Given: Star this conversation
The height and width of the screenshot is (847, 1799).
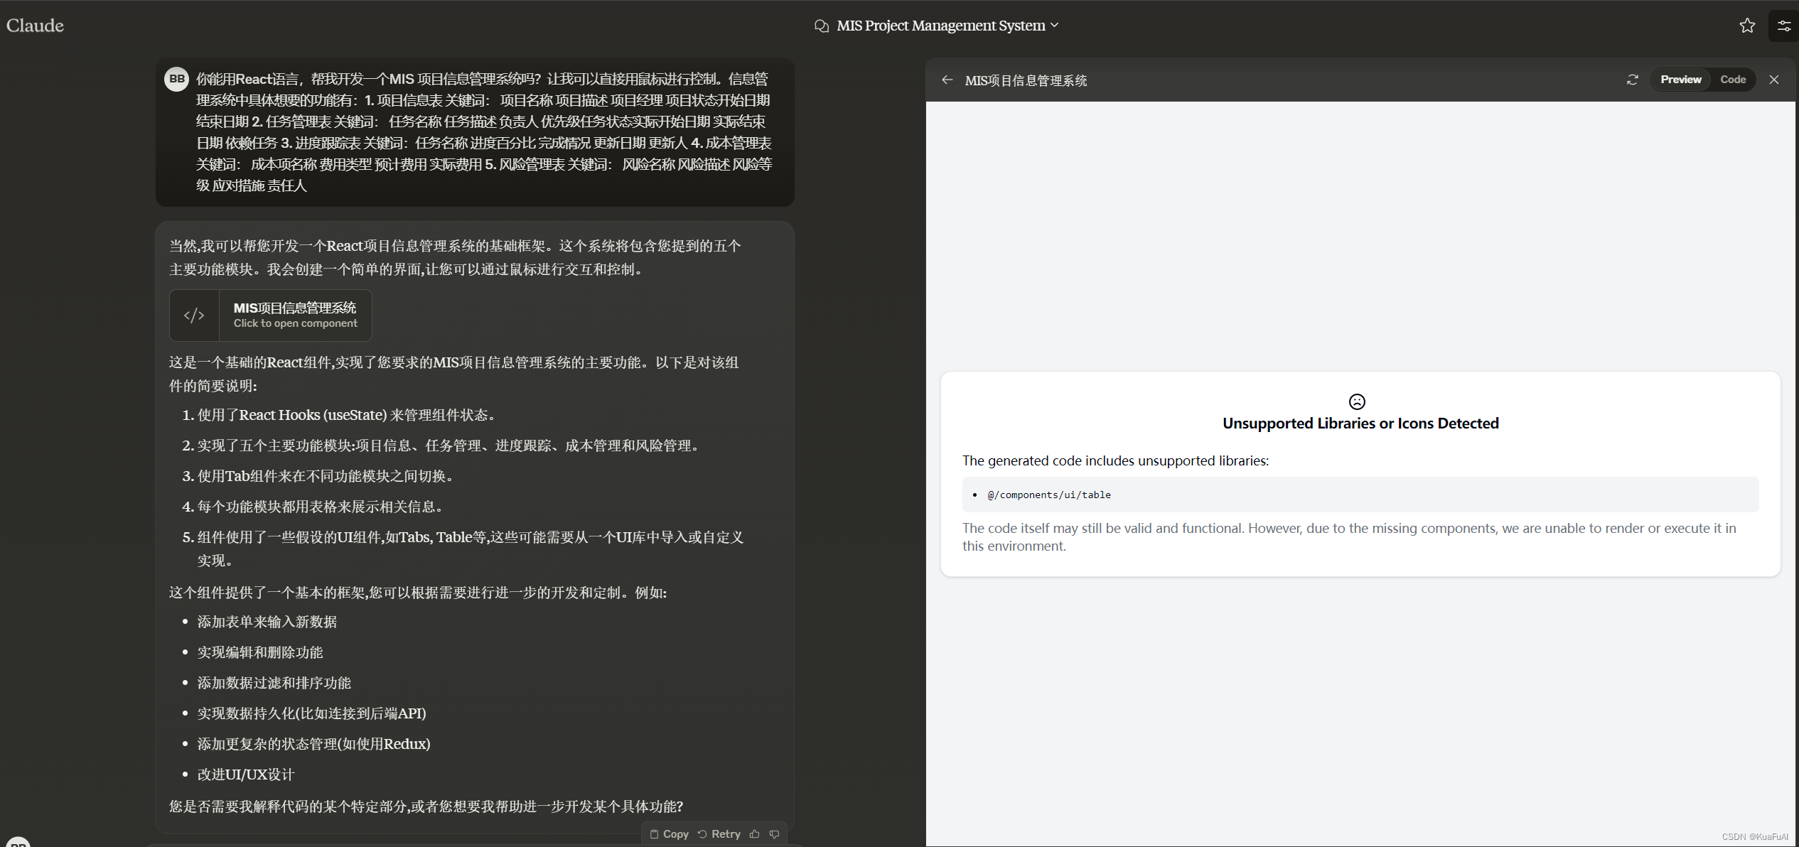Looking at the screenshot, I should pyautogui.click(x=1747, y=26).
